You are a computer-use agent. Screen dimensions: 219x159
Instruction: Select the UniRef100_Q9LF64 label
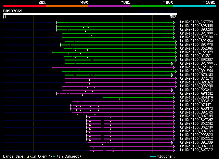pos(196,71)
